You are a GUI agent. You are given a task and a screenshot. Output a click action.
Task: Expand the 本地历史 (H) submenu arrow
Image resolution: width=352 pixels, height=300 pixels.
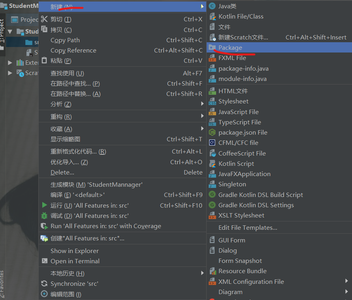pyautogui.click(x=202, y=273)
